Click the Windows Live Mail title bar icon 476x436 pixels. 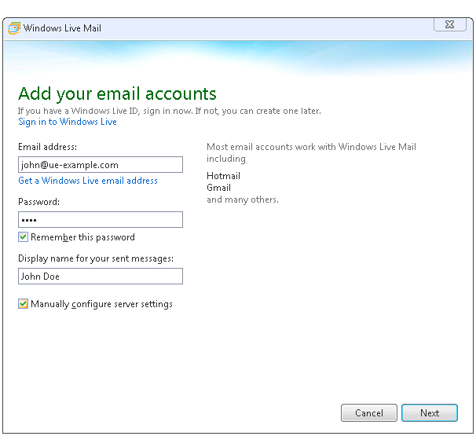pyautogui.click(x=13, y=28)
